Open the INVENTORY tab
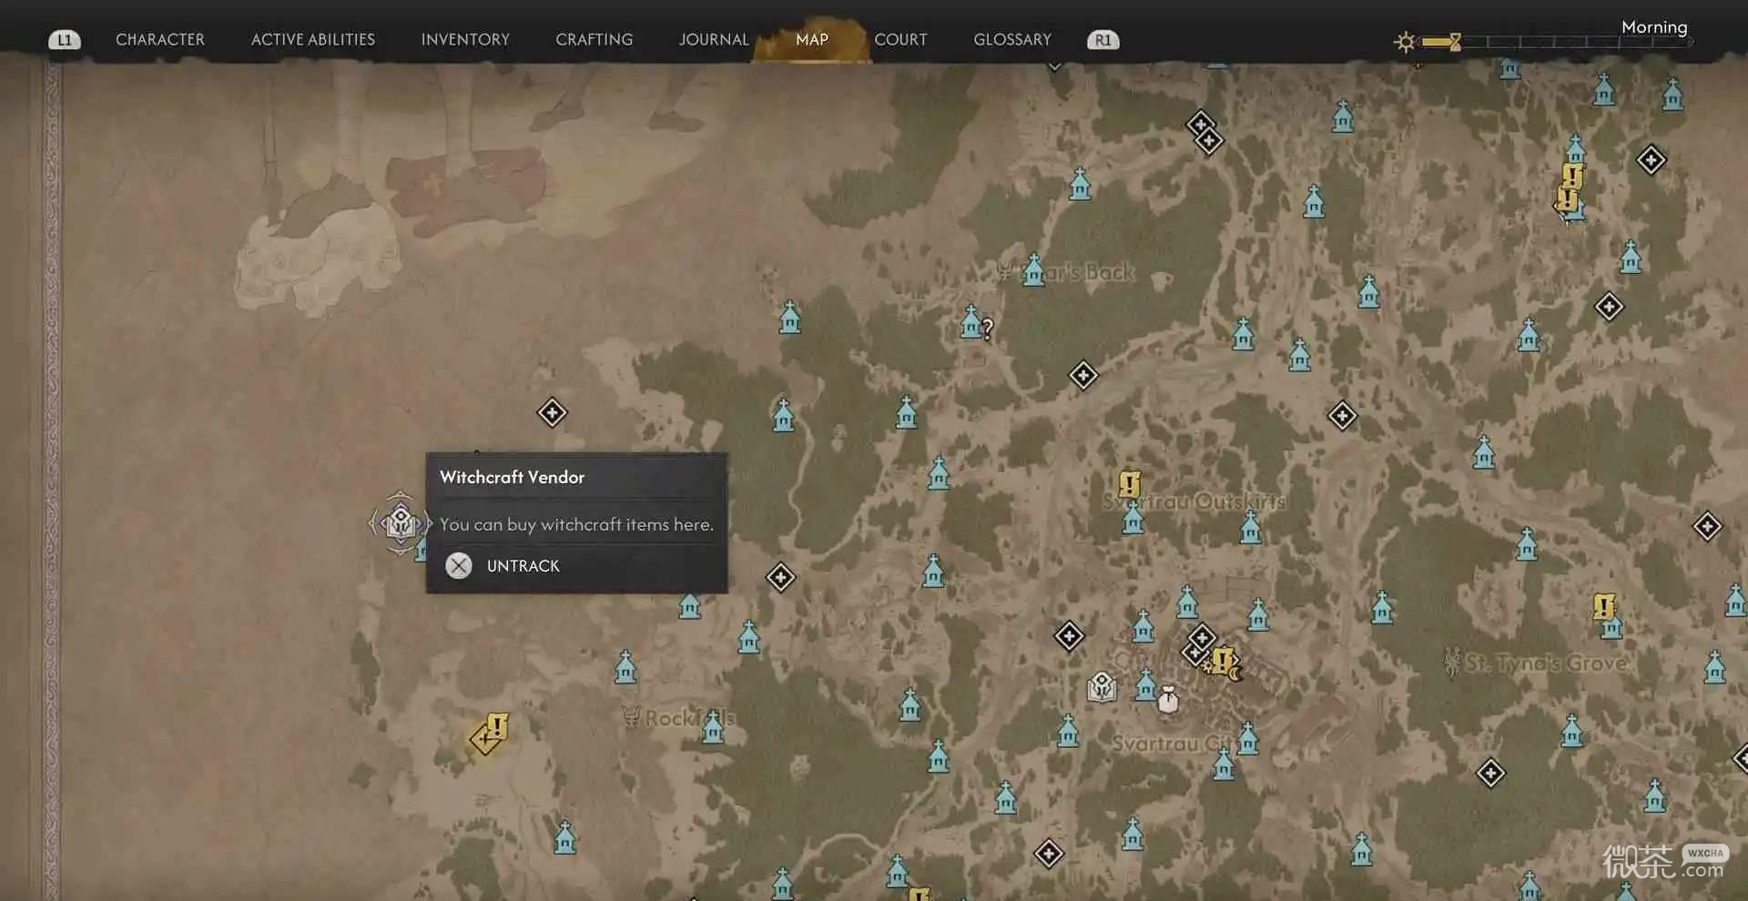 pos(465,39)
